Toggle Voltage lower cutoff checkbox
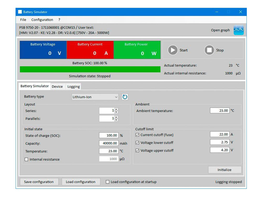 pyautogui.click(x=138, y=143)
